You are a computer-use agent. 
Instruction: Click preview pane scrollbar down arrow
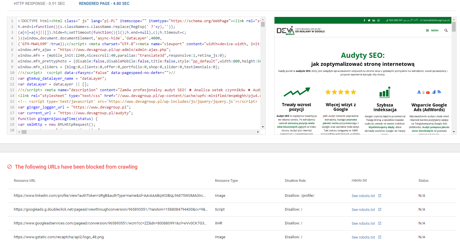coord(454,132)
